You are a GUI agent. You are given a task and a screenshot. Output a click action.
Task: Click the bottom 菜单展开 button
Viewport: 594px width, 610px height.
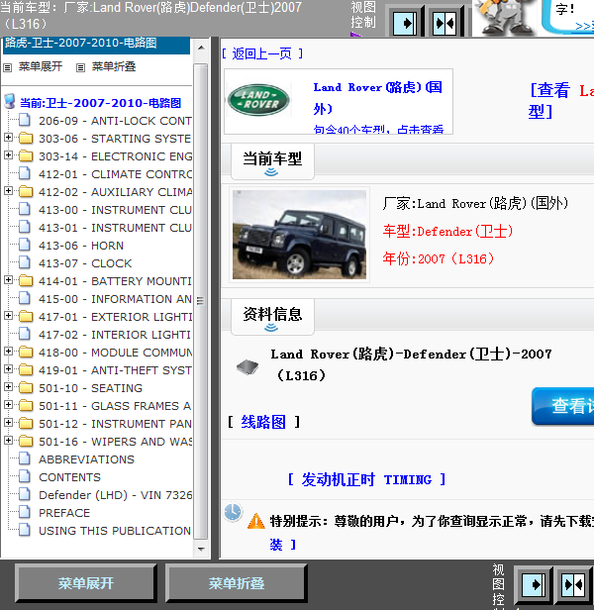click(x=86, y=583)
